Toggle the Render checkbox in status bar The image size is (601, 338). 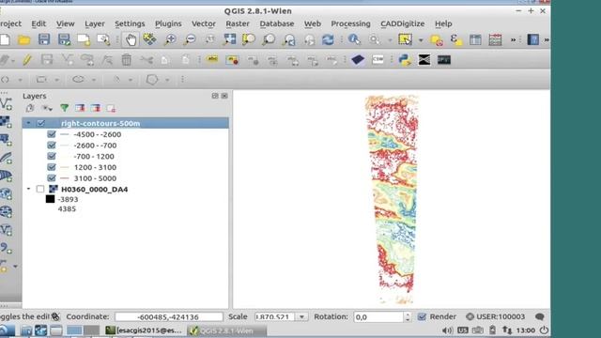click(422, 317)
